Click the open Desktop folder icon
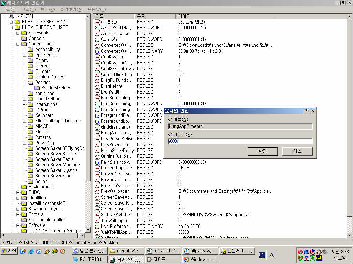The image size is (353, 264). coord(30,82)
